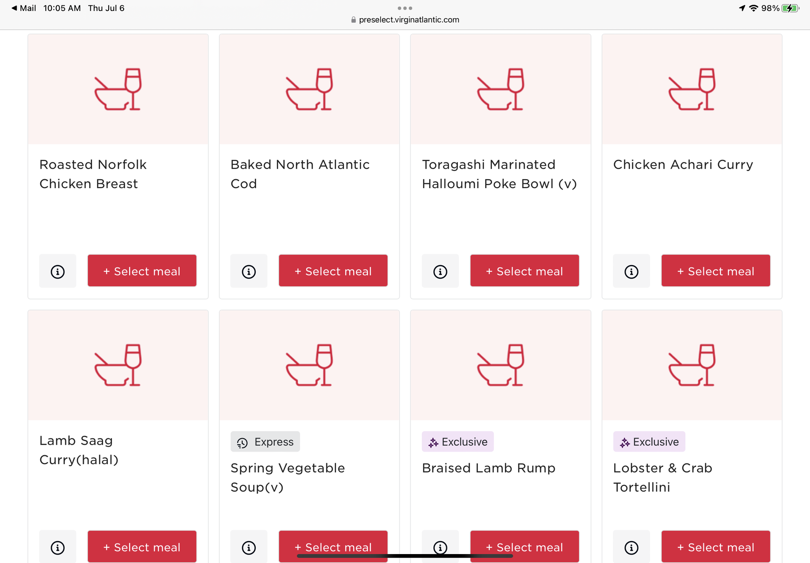Tap Exclusive badge on Braised Lamb Rump

click(x=458, y=442)
